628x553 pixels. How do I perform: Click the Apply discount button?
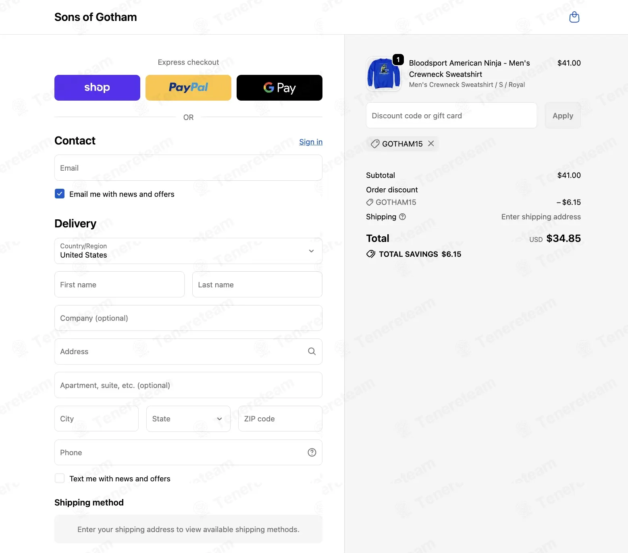pos(563,116)
